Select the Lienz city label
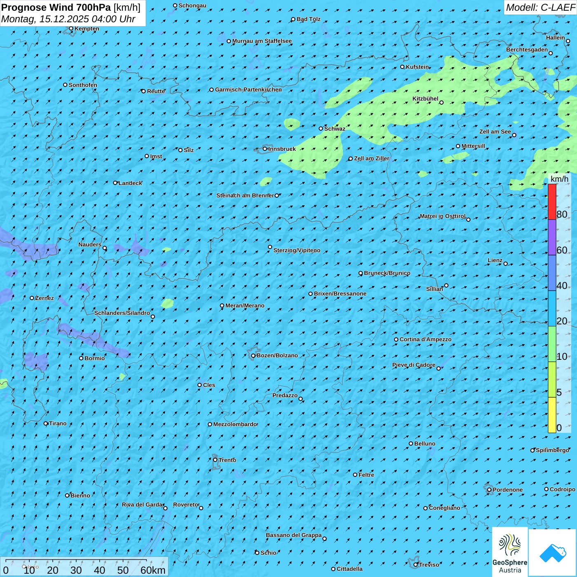The height and width of the screenshot is (577, 577). pyautogui.click(x=495, y=260)
